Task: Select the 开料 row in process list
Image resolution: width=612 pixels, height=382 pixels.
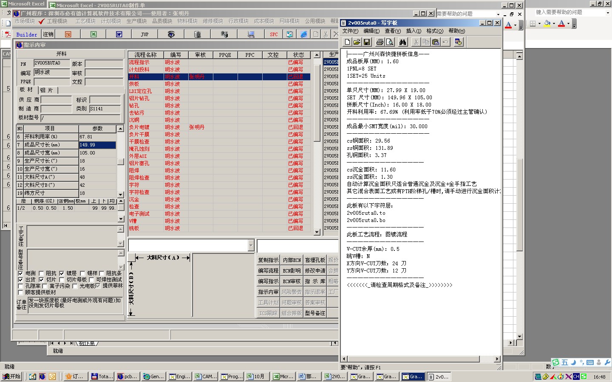Action: coord(219,77)
